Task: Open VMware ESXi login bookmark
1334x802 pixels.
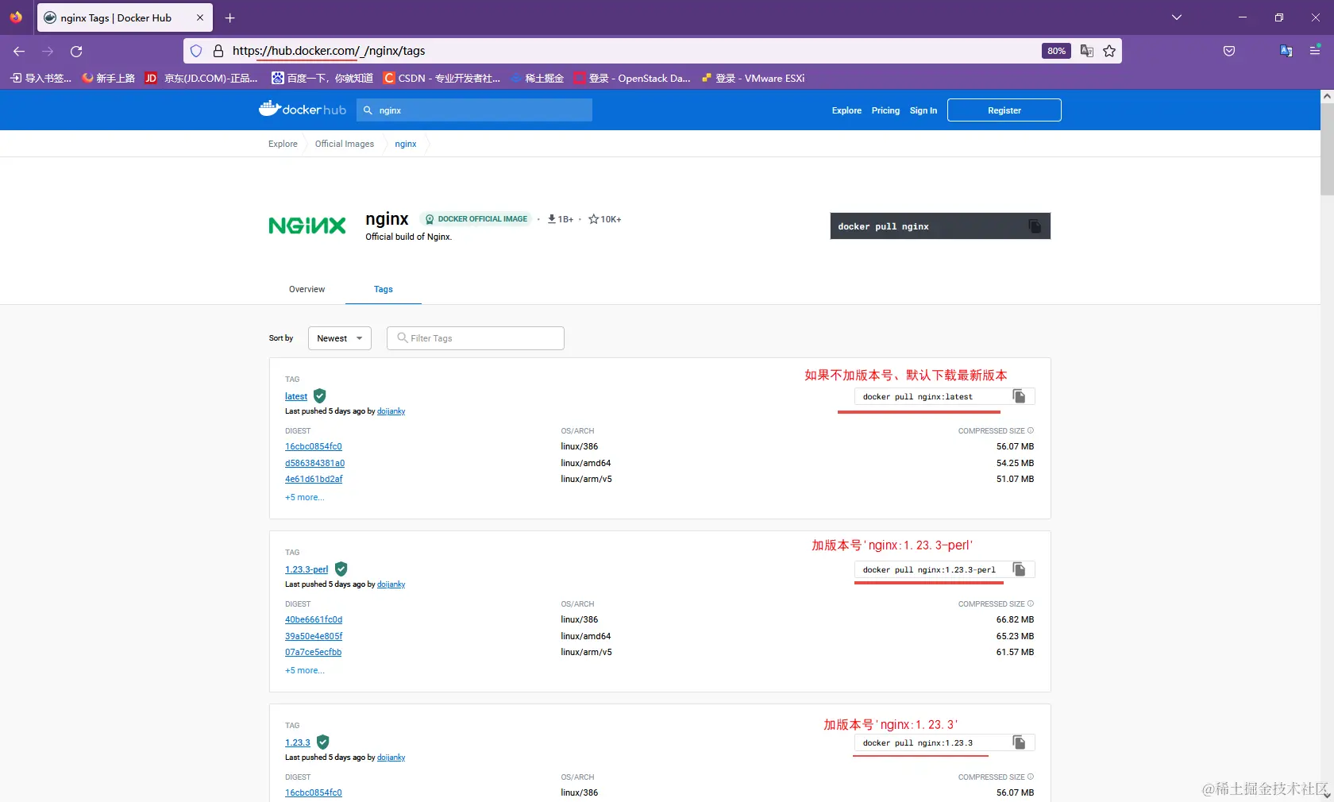Action: coord(753,78)
